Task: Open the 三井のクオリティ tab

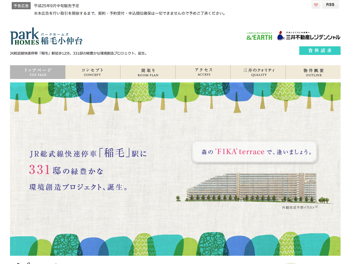Action: point(259,72)
